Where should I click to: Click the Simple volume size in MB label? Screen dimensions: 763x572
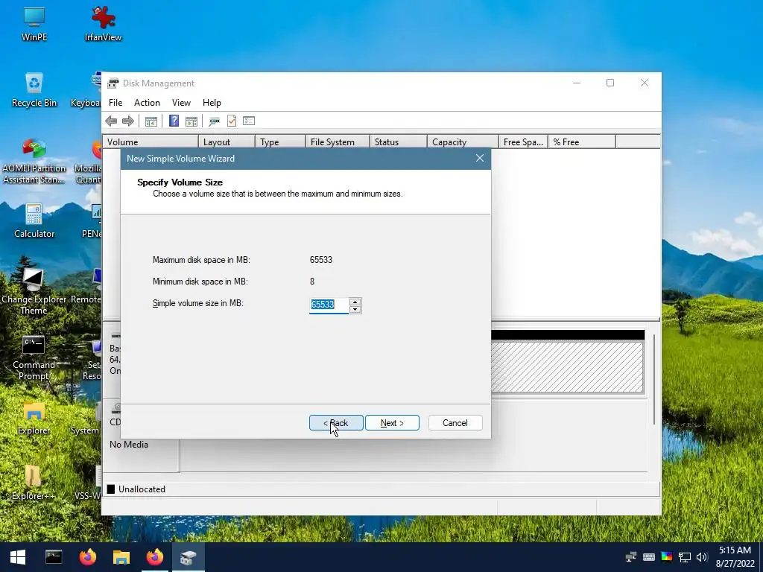tap(198, 303)
